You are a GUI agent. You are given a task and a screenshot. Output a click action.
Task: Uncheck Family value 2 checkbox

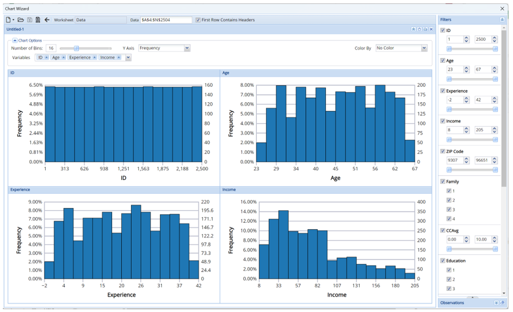[x=449, y=200]
